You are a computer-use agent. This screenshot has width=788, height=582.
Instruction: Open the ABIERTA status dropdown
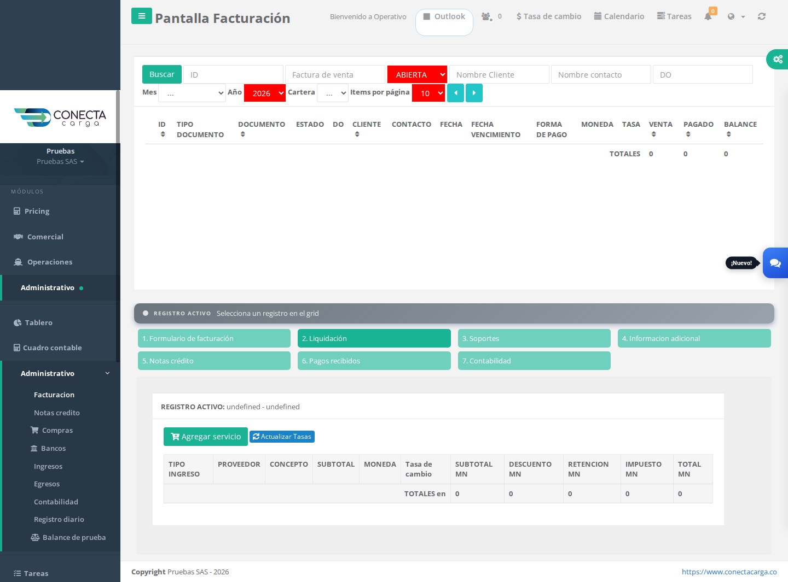[x=417, y=74]
